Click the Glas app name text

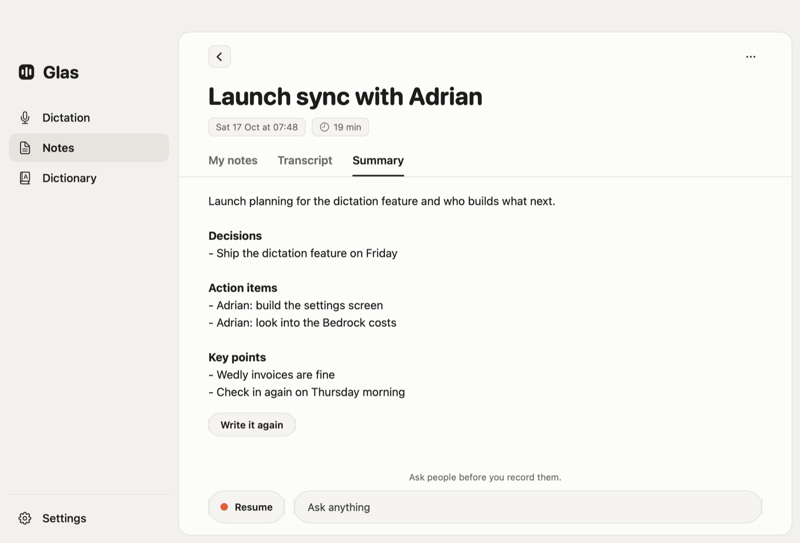(61, 72)
